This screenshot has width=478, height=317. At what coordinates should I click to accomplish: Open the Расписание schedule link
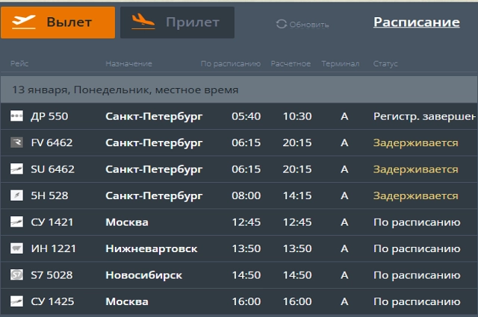pos(417,22)
